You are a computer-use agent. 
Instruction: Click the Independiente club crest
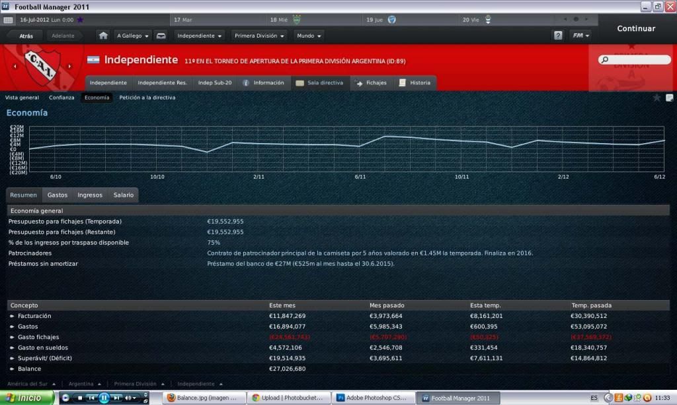[42, 66]
